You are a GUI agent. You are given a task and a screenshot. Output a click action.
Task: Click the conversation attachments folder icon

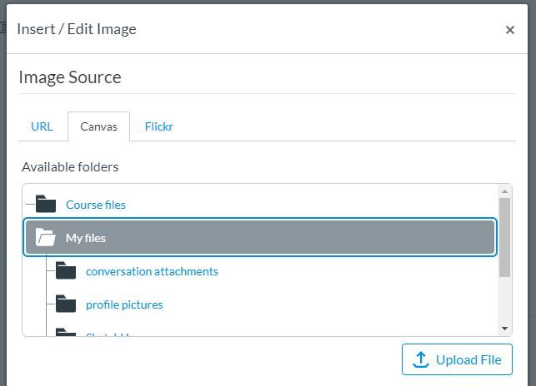point(66,270)
